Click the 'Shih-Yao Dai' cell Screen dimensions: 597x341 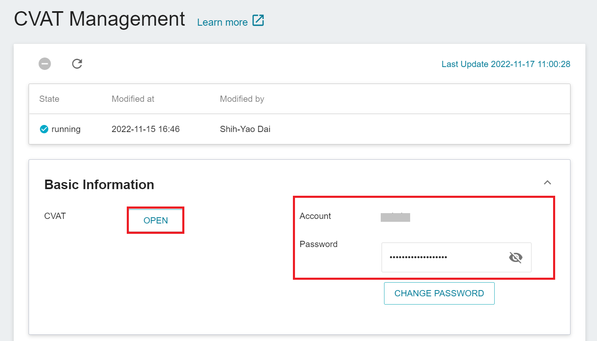pyautogui.click(x=245, y=129)
